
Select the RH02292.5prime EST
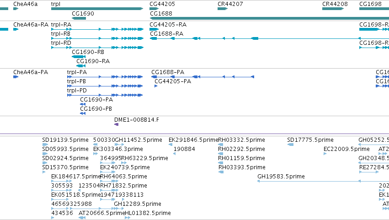coord(220,154)
